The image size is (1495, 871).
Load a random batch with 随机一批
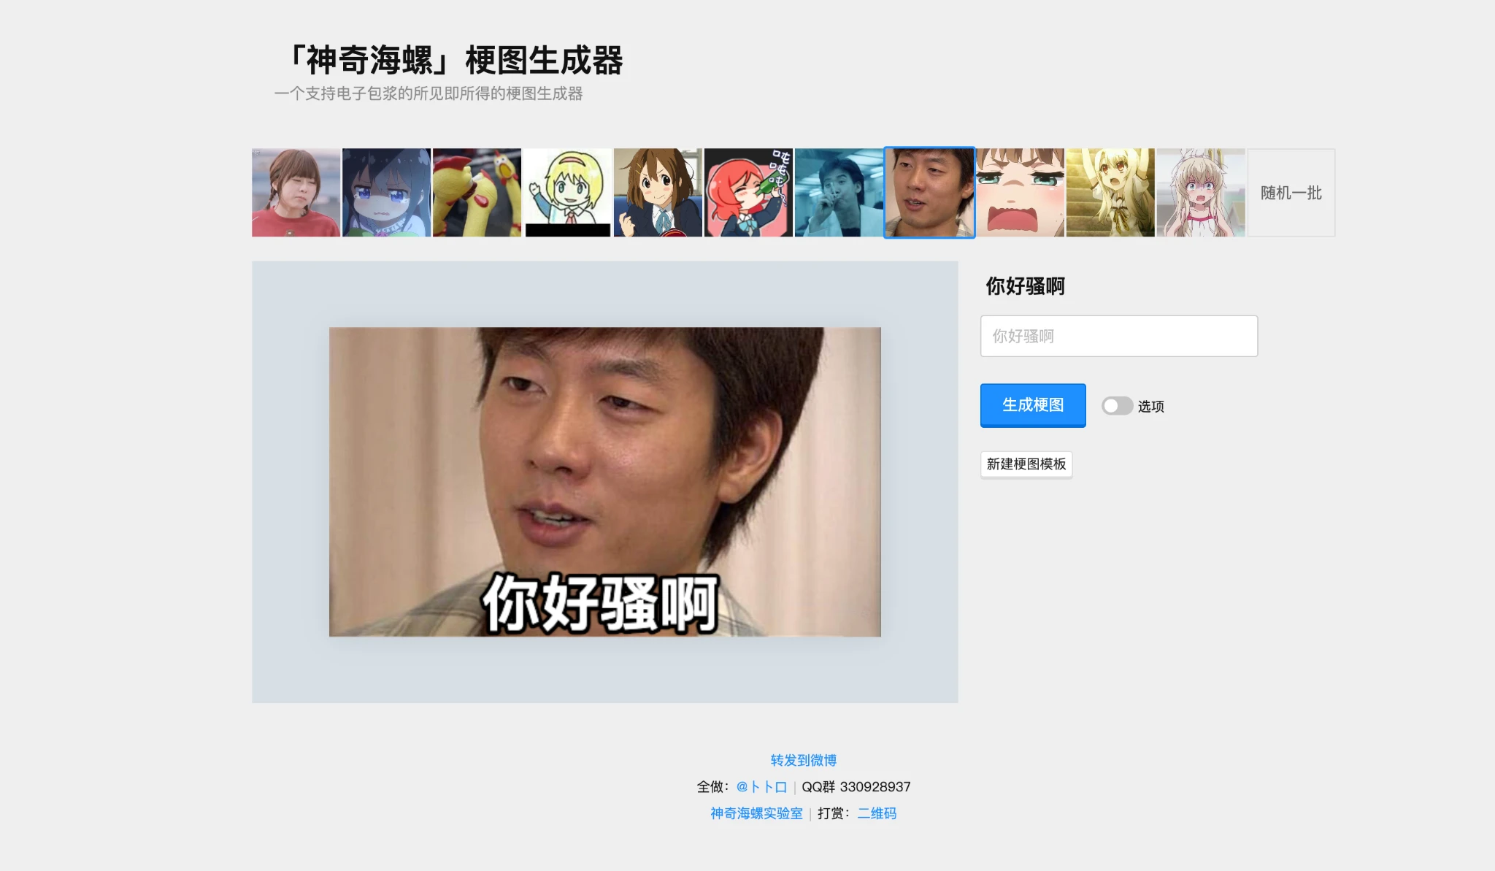1291,193
